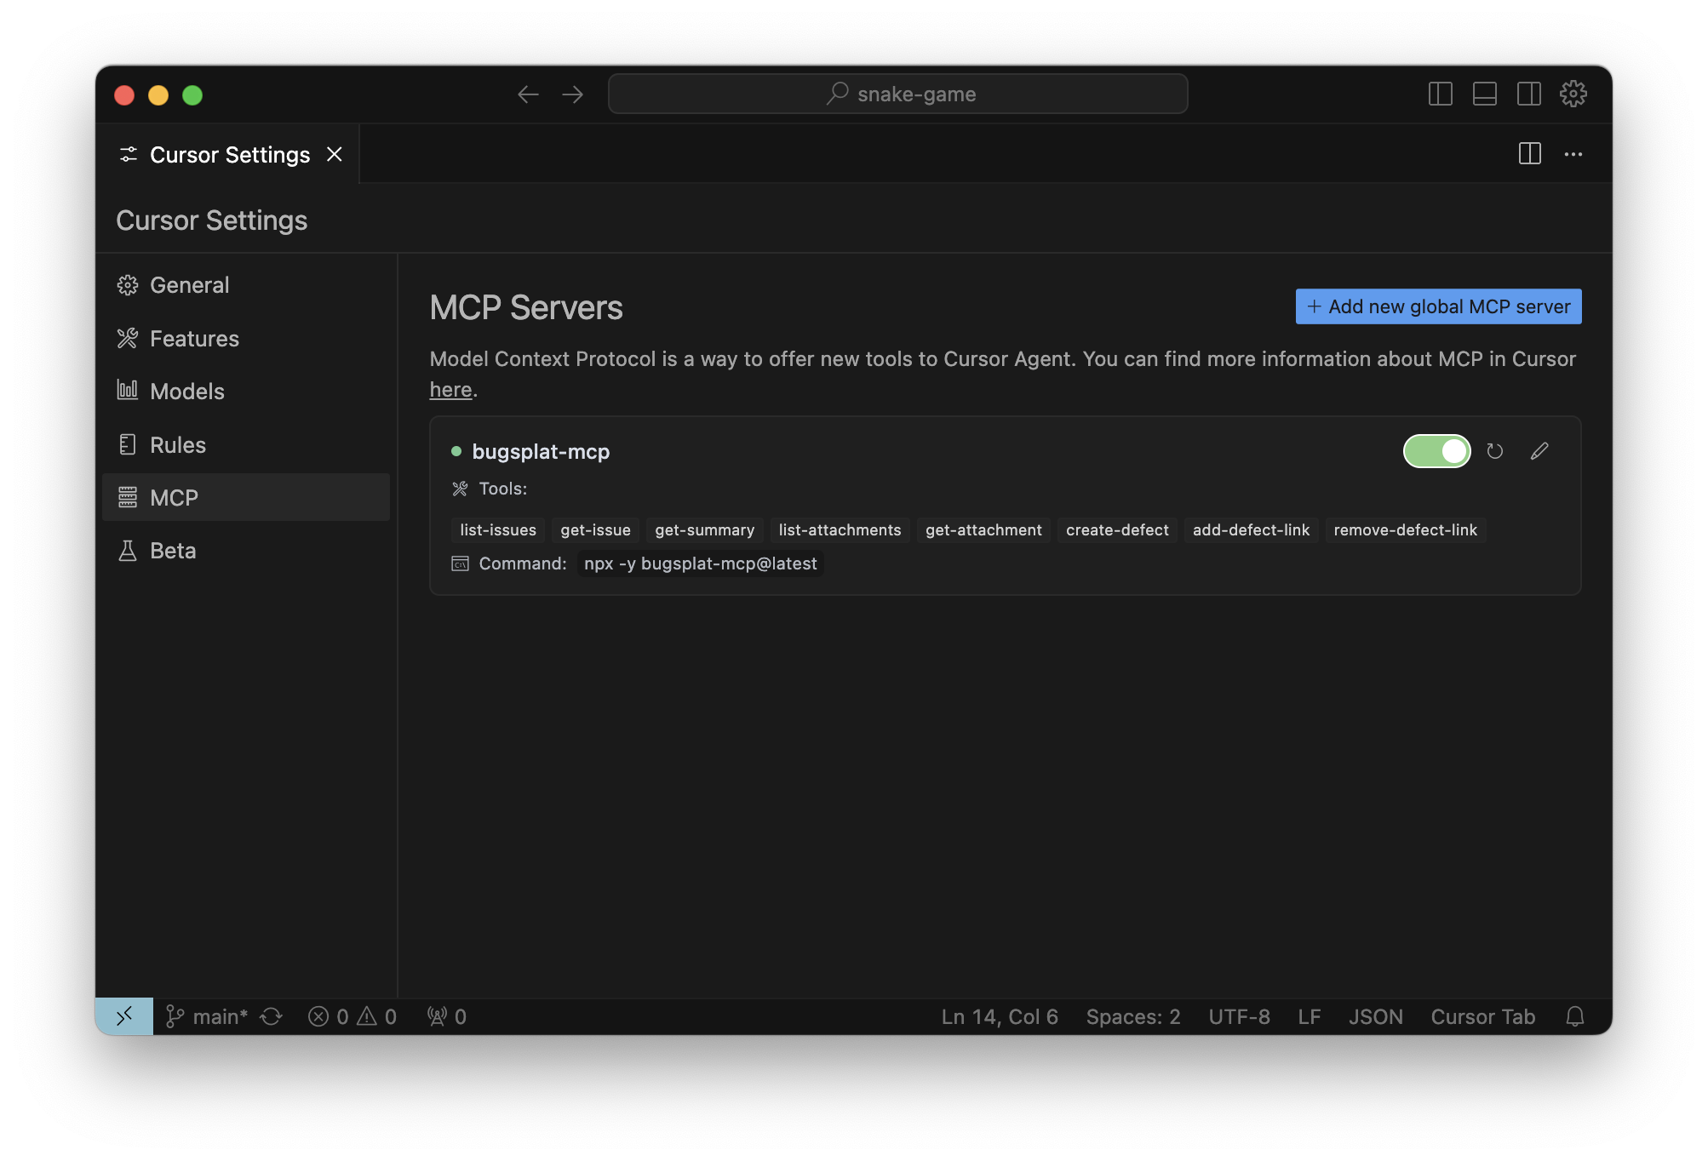Toggle the primary sidebar layout icon

(x=1440, y=94)
